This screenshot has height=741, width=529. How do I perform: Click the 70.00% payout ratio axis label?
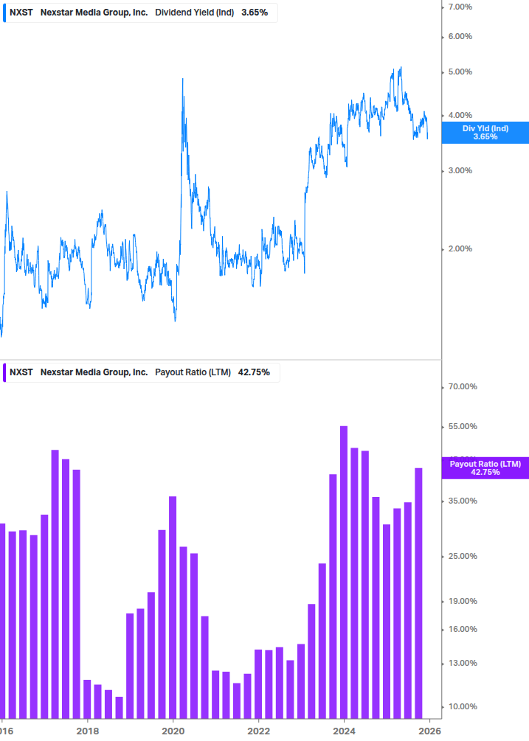(x=463, y=386)
